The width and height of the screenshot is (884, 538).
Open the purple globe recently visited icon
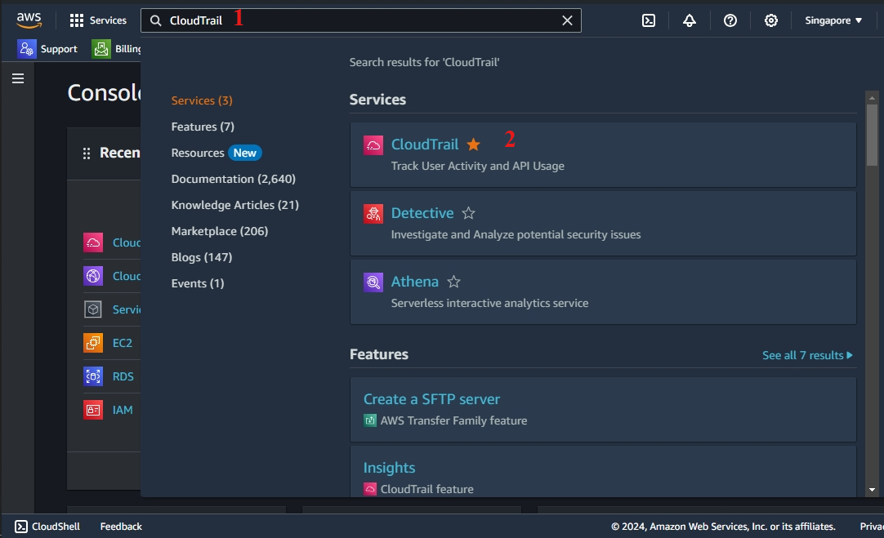tap(93, 276)
